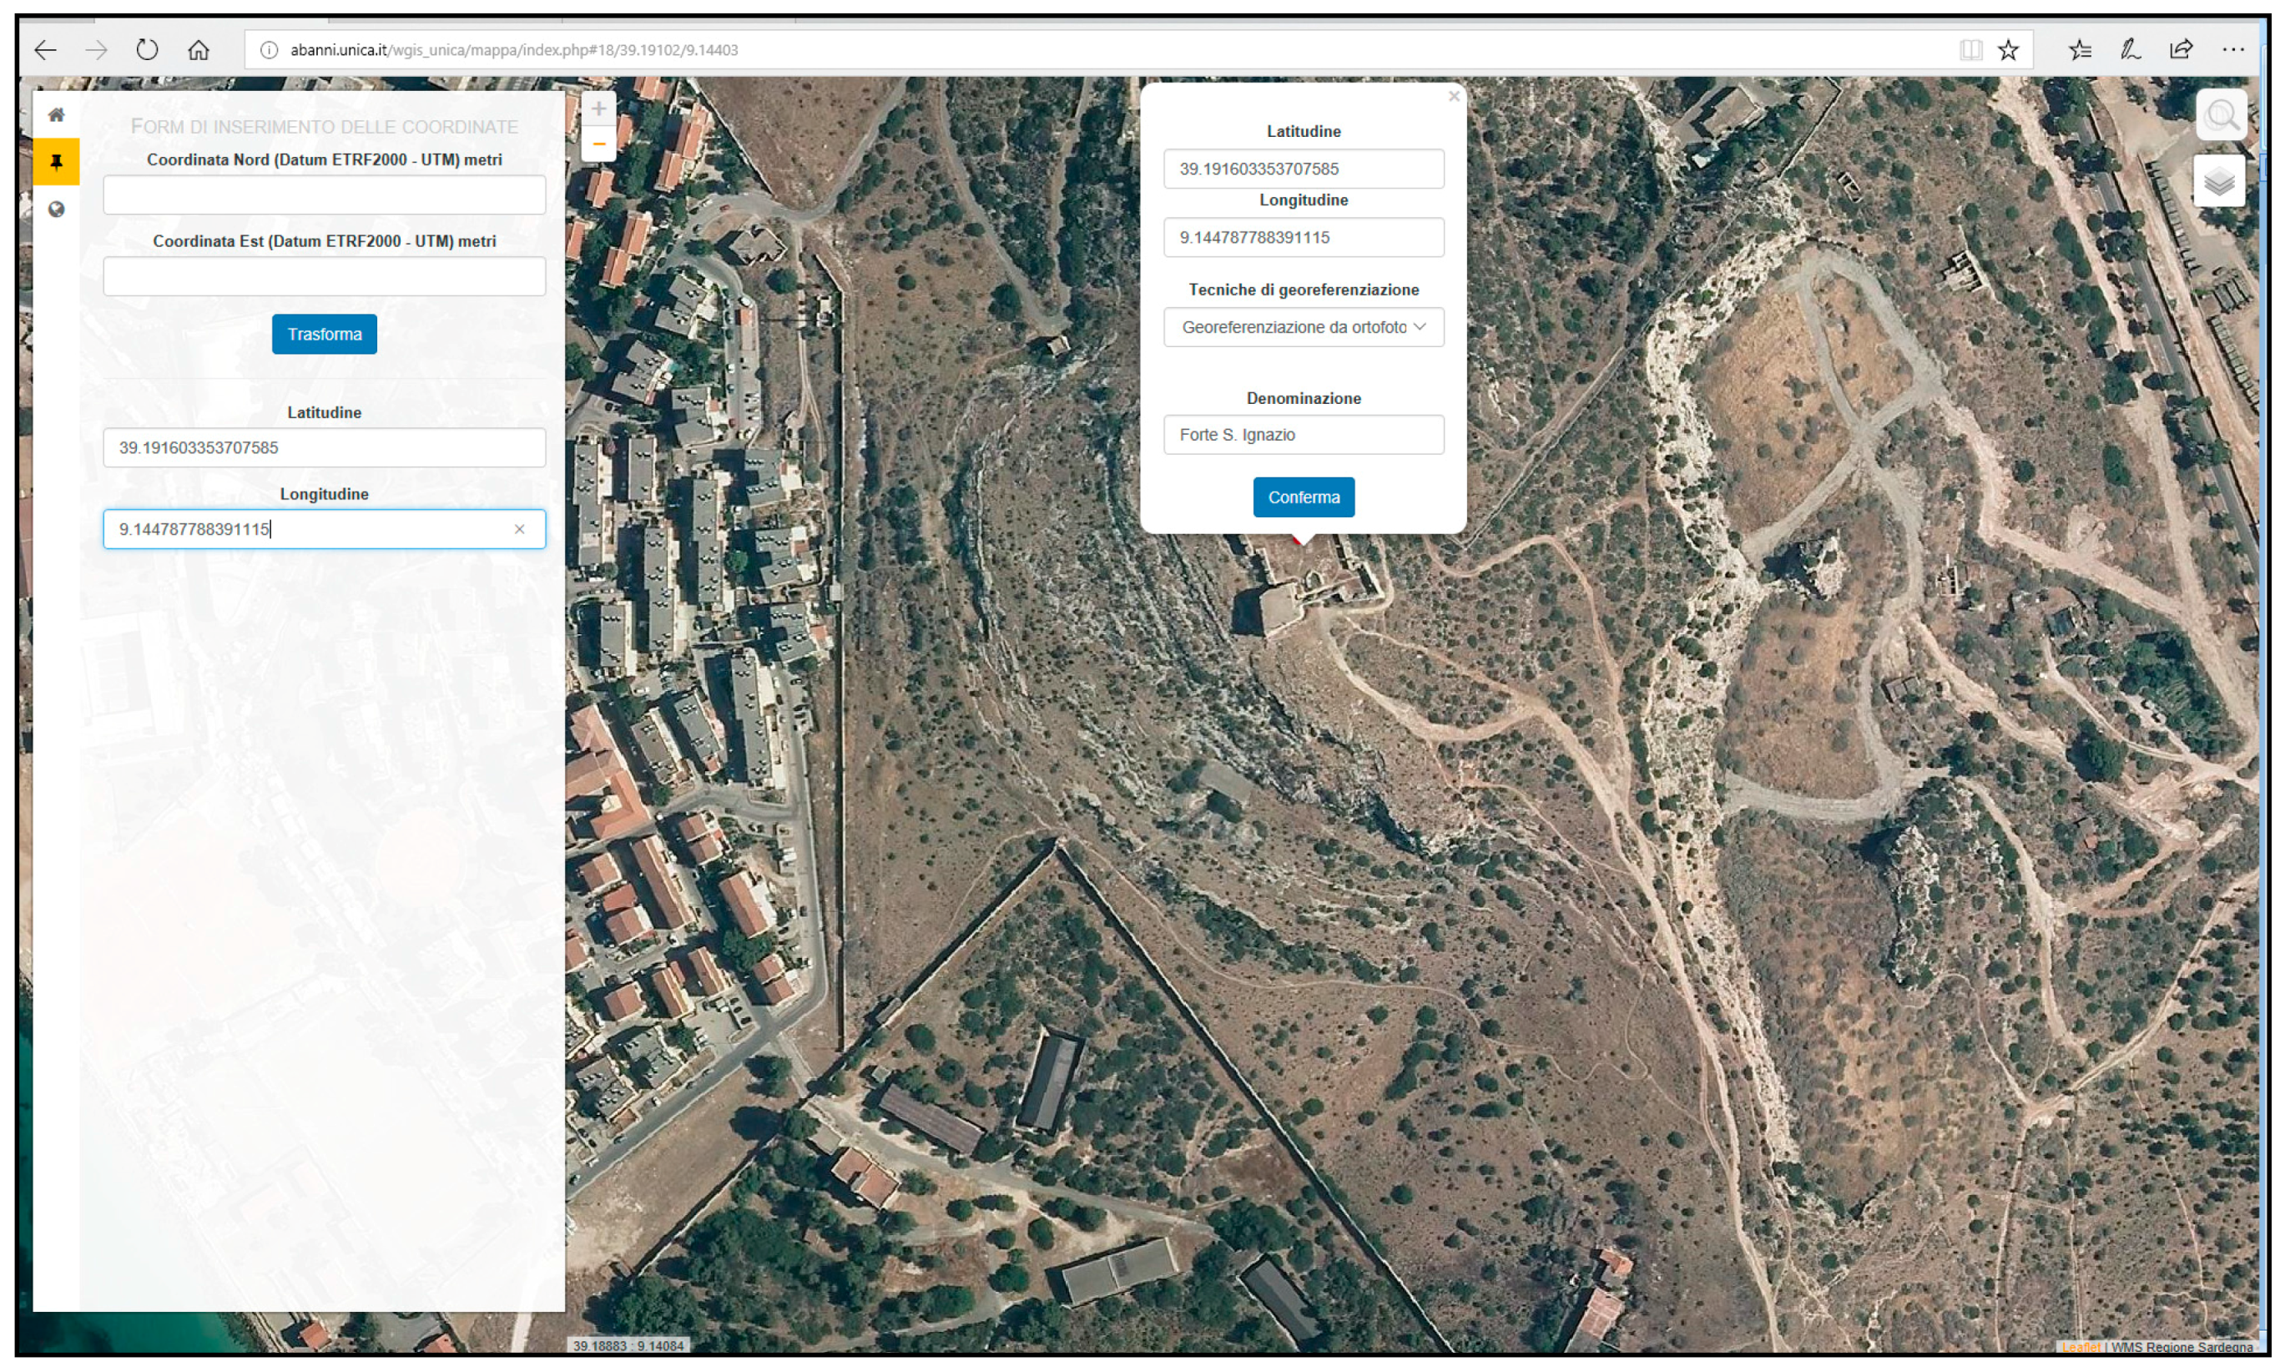Screen dimensions: 2285x1372
Task: Expand the Tecniche di georeferenziazione dropdown
Action: [1303, 327]
